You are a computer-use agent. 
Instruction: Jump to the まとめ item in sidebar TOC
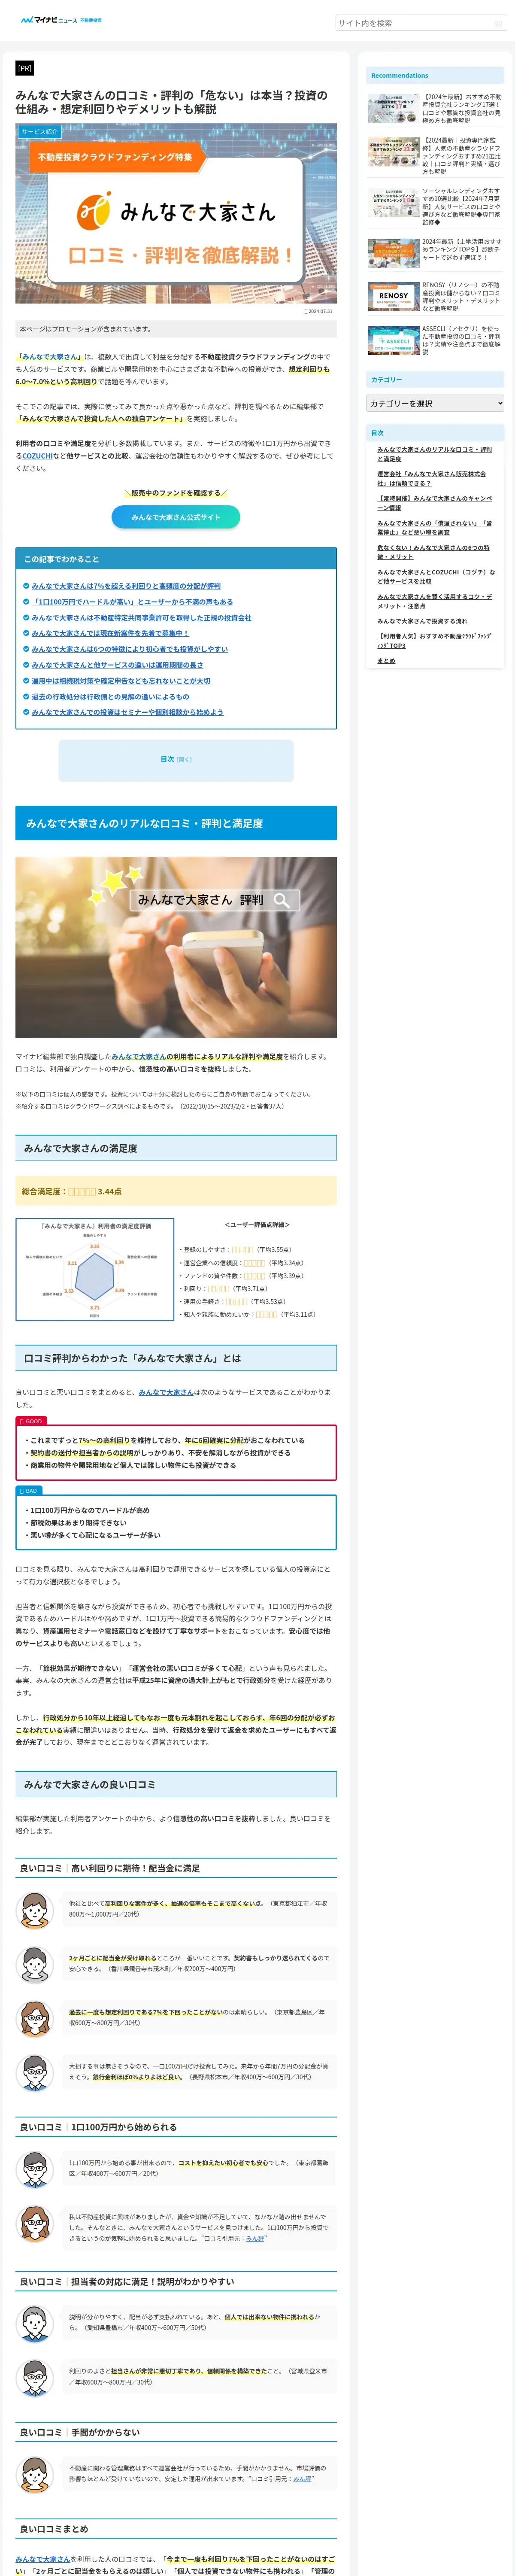pyautogui.click(x=386, y=661)
